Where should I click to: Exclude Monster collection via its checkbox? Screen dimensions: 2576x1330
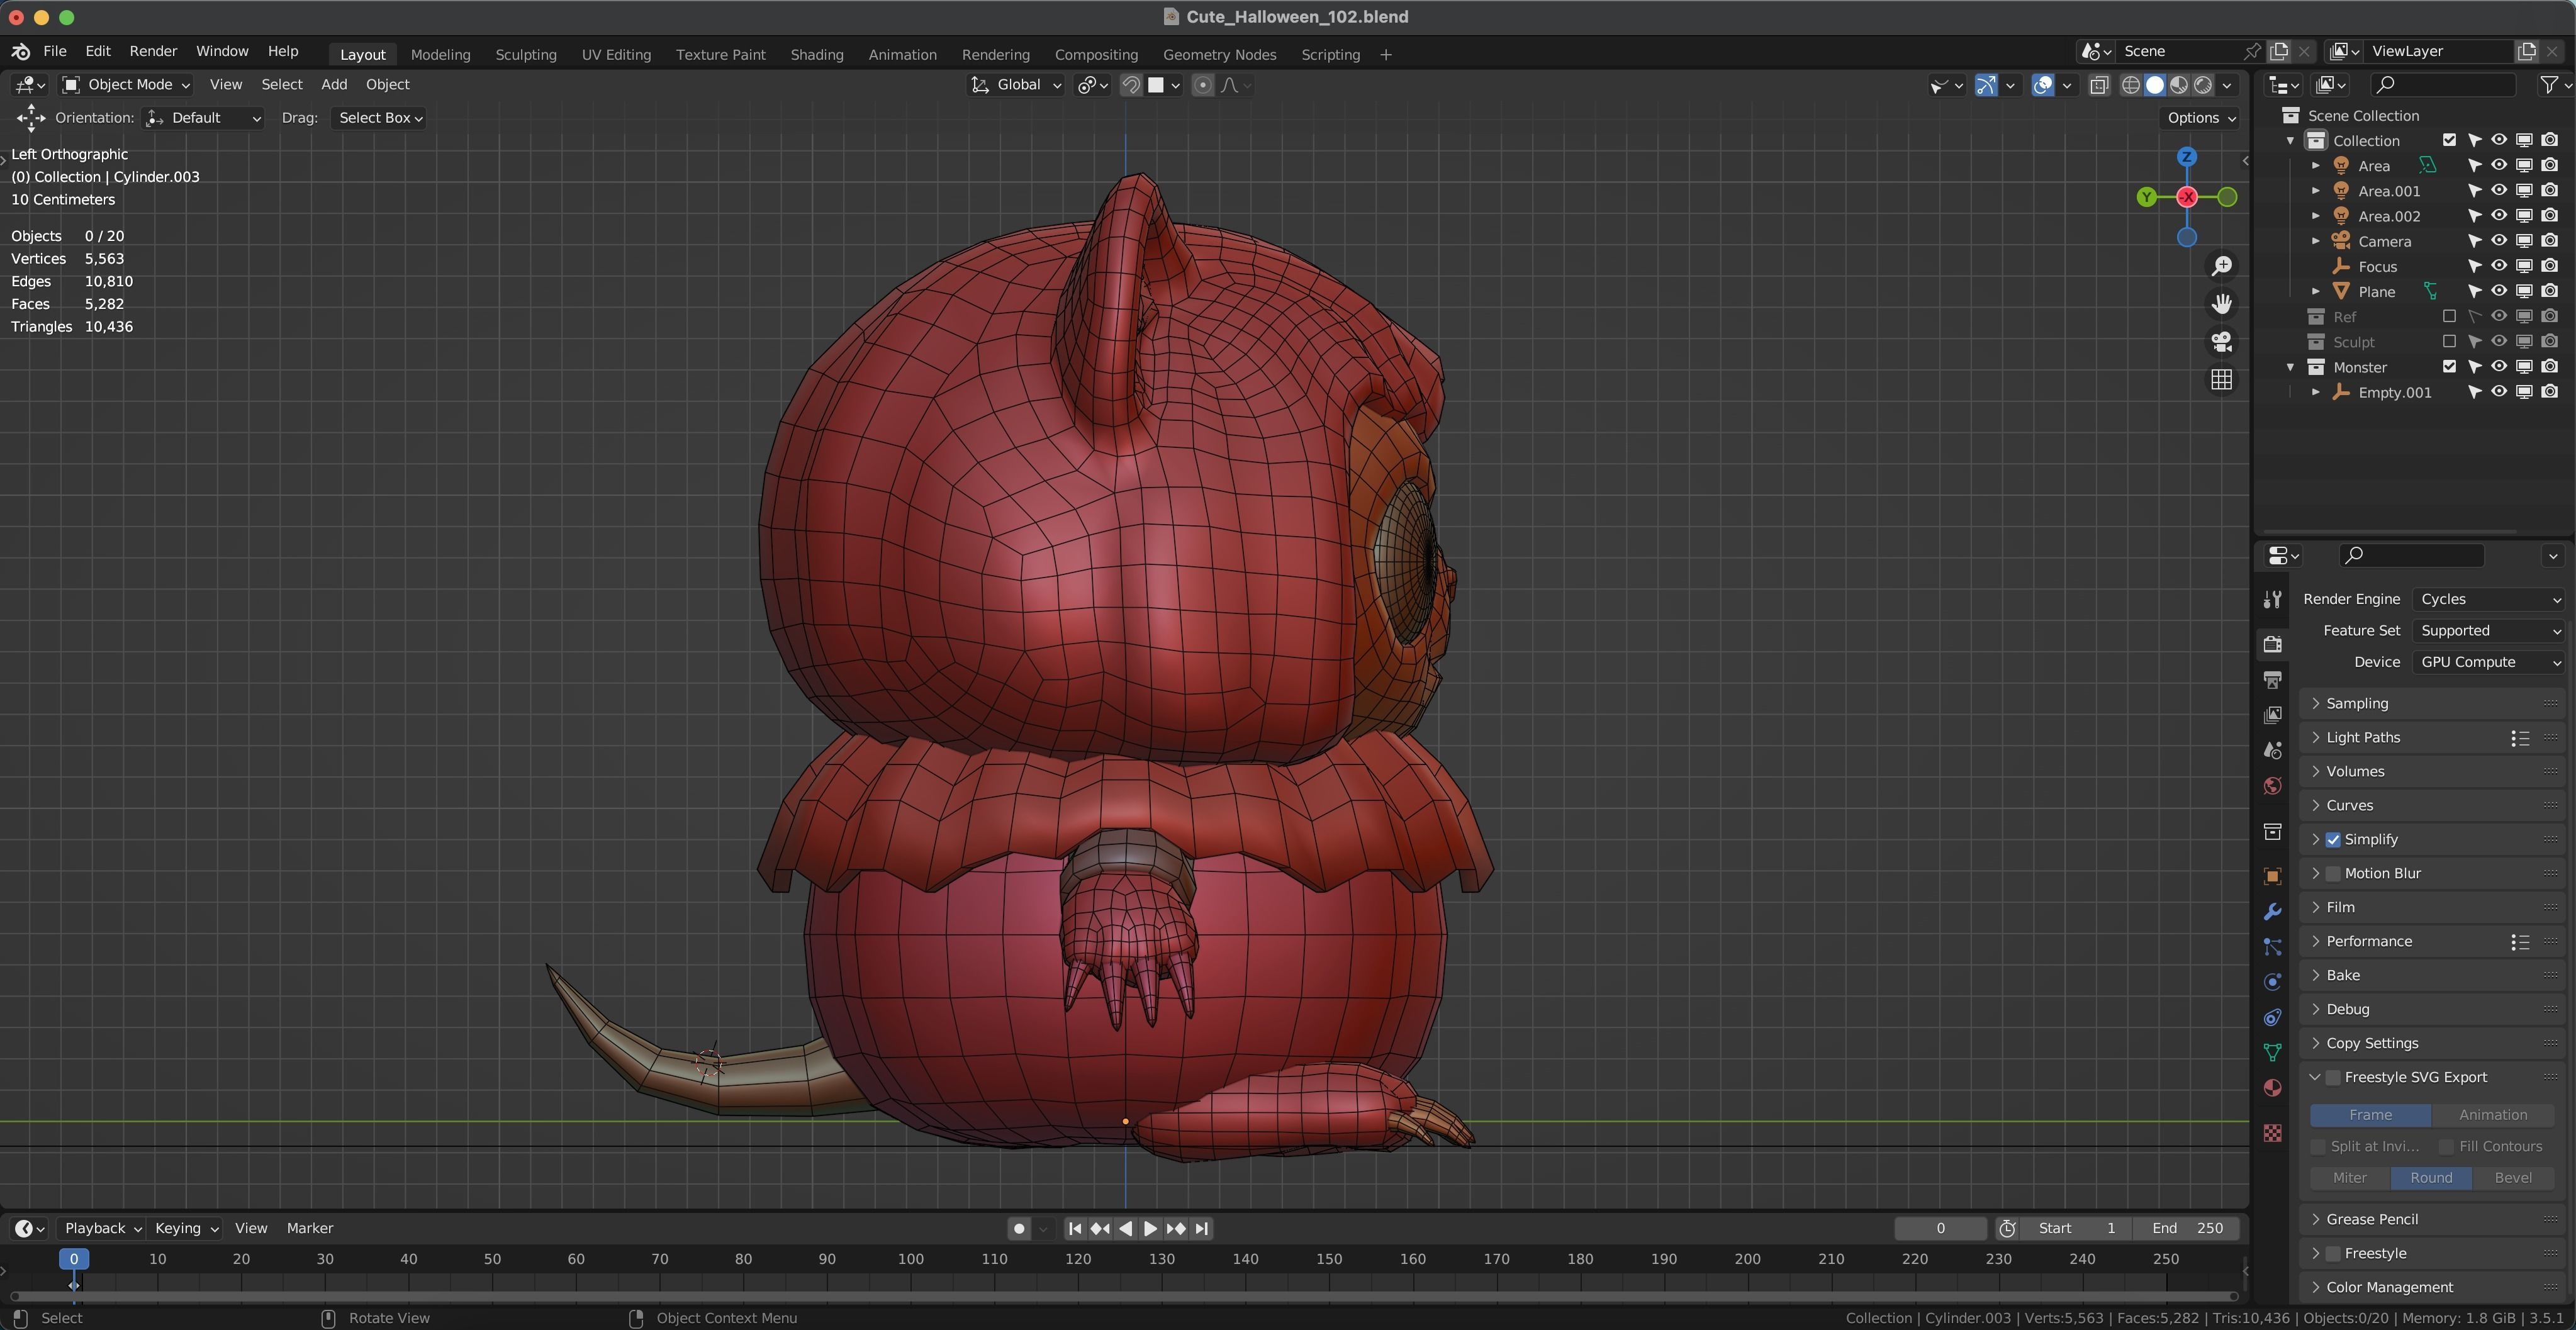pos(2449,366)
